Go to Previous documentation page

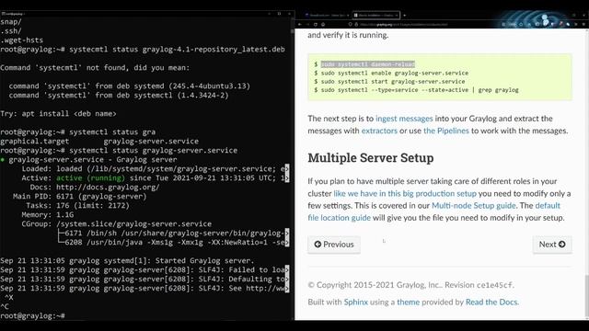tap(334, 245)
